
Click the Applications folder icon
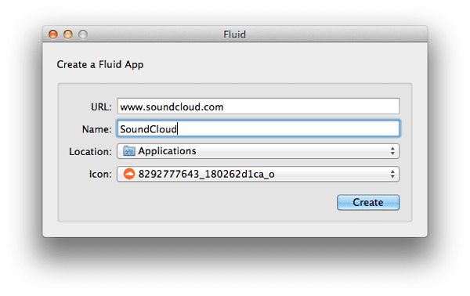[129, 150]
